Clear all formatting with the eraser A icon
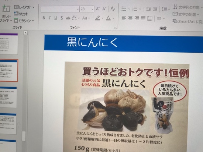 (x=113, y=9)
